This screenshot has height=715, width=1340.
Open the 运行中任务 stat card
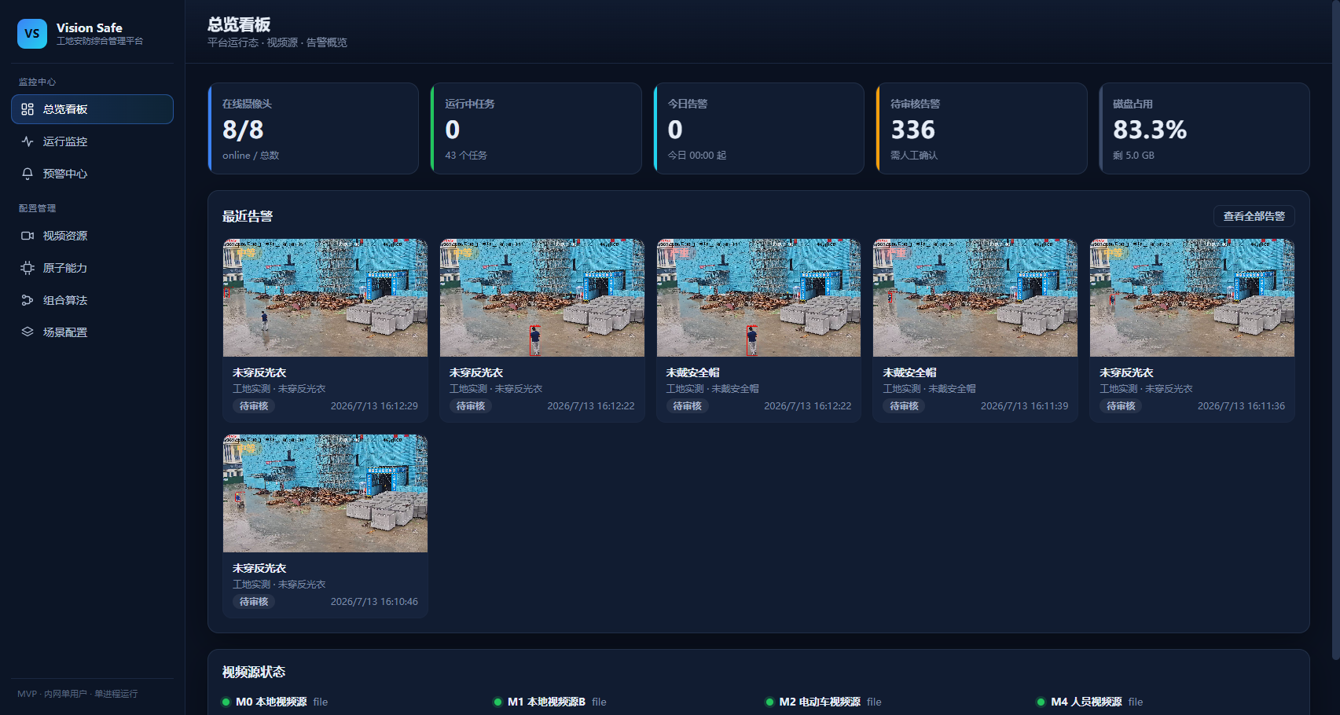(536, 129)
